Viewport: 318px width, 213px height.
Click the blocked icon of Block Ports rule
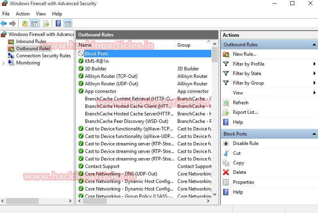(81, 53)
